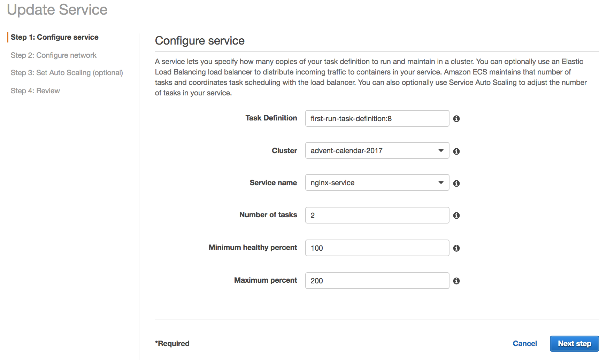
Task: Go to Step 2: Configure network
Action: click(x=54, y=55)
